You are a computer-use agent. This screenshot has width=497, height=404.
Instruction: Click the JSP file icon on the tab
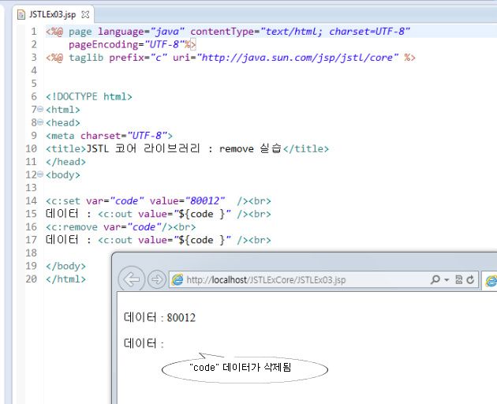[21, 14]
